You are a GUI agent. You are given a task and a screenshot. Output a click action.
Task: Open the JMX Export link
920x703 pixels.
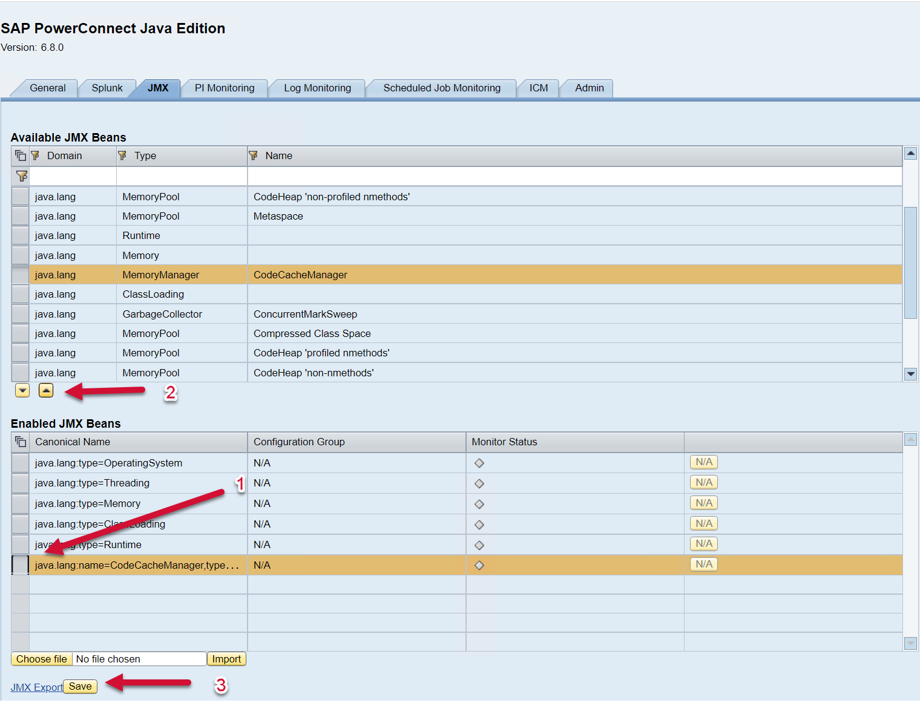click(x=36, y=687)
